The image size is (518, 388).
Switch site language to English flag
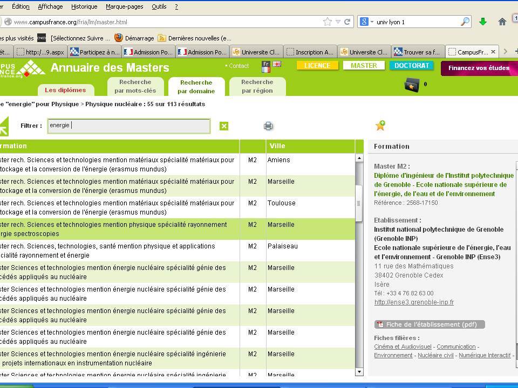tap(277, 64)
